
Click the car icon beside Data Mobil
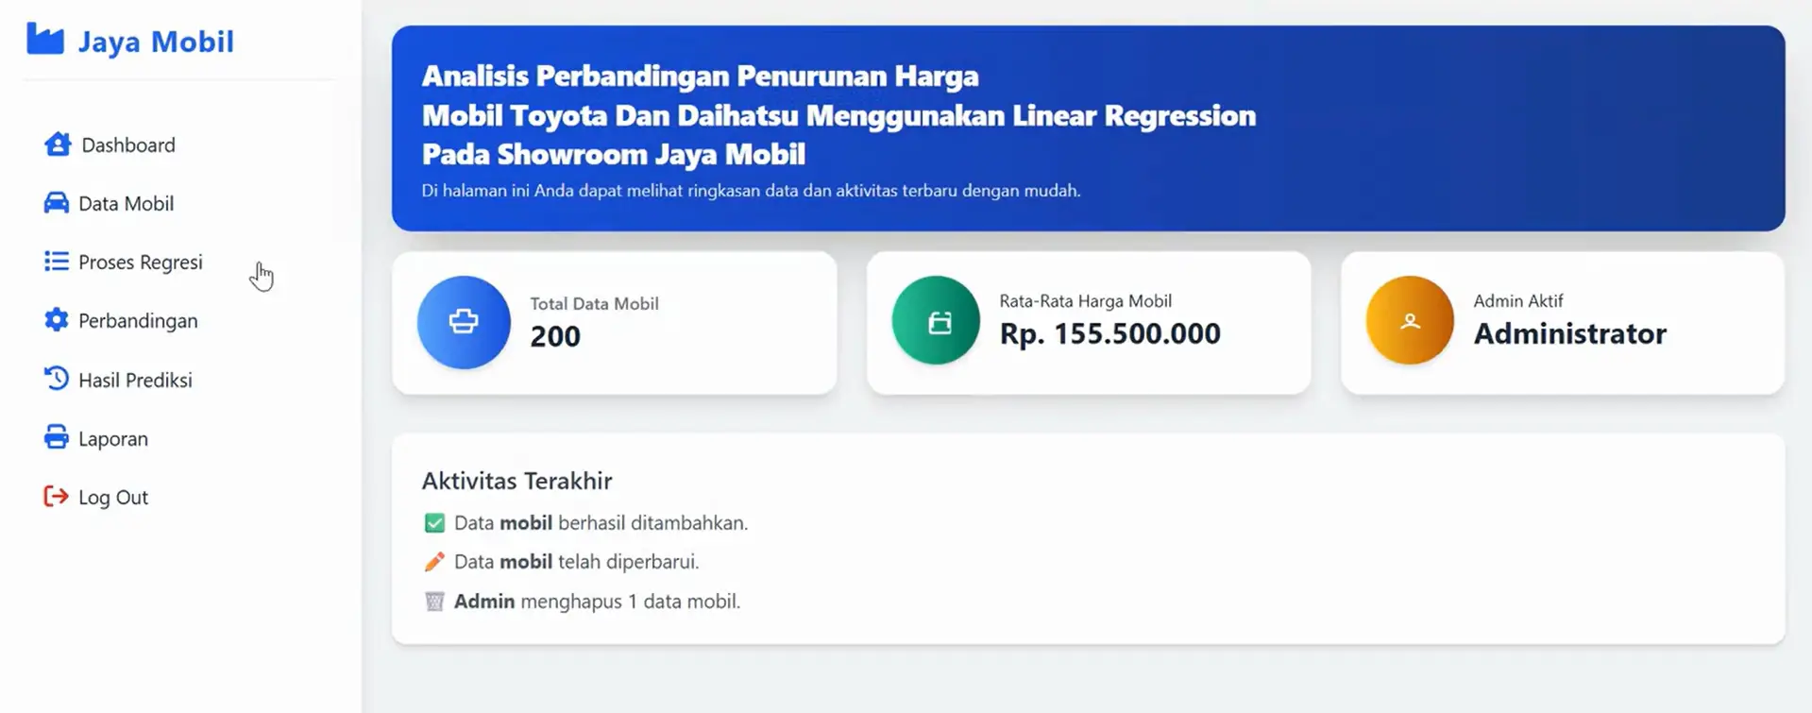pos(58,202)
